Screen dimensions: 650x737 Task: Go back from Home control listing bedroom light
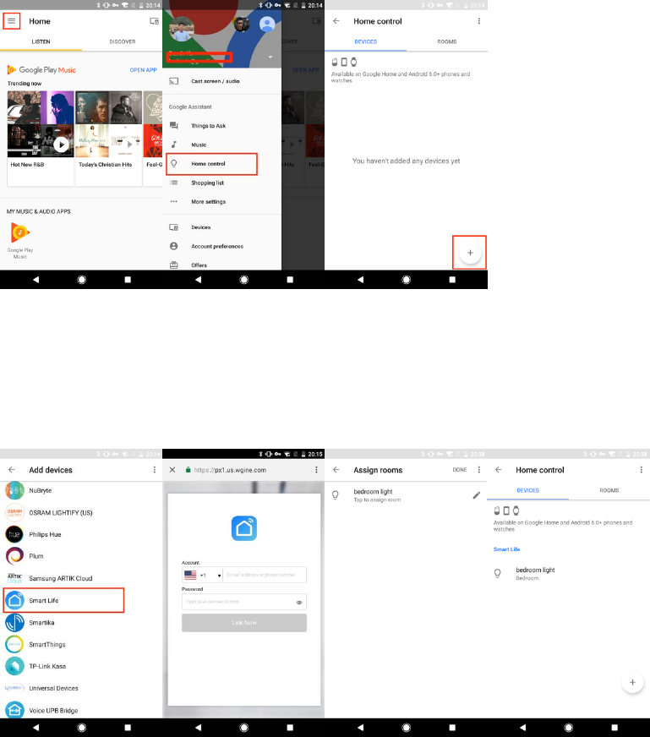coord(498,470)
